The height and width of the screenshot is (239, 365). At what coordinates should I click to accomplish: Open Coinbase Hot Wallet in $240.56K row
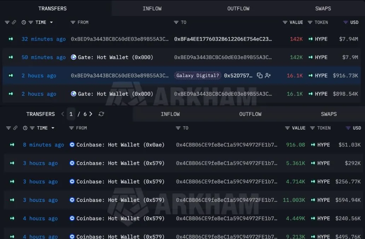coord(120,218)
